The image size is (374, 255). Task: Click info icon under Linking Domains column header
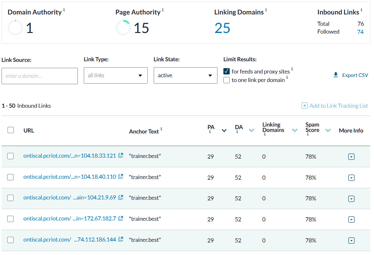point(264,134)
